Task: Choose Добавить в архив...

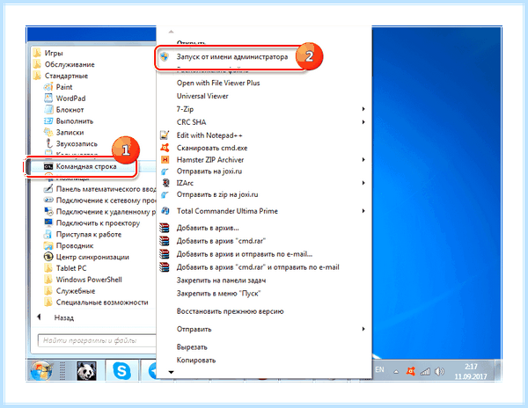Action: [208, 228]
